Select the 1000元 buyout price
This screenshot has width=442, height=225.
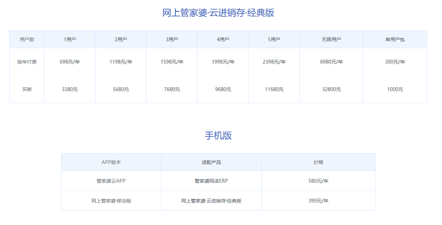[395, 89]
